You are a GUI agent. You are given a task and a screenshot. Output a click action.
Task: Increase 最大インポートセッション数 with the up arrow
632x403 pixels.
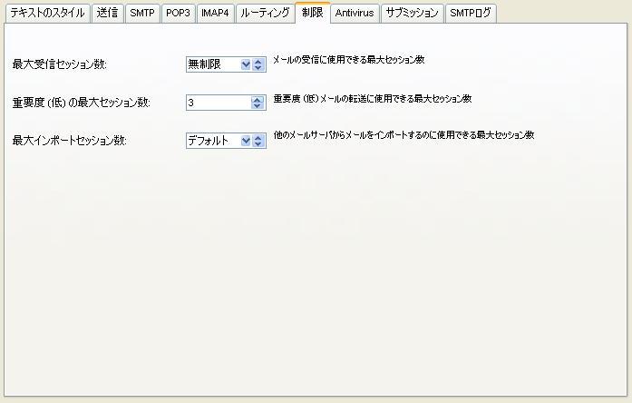tap(258, 137)
